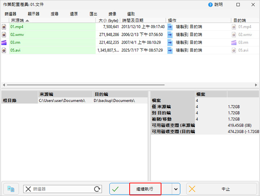Maximize the 作業配置差異 window
Image resolution: width=260 pixels, height=196 pixels.
238,5
